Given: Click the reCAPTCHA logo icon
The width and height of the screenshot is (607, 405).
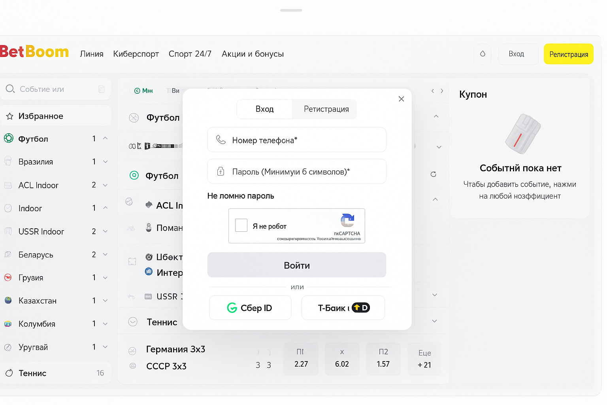Looking at the screenshot, I should [347, 220].
